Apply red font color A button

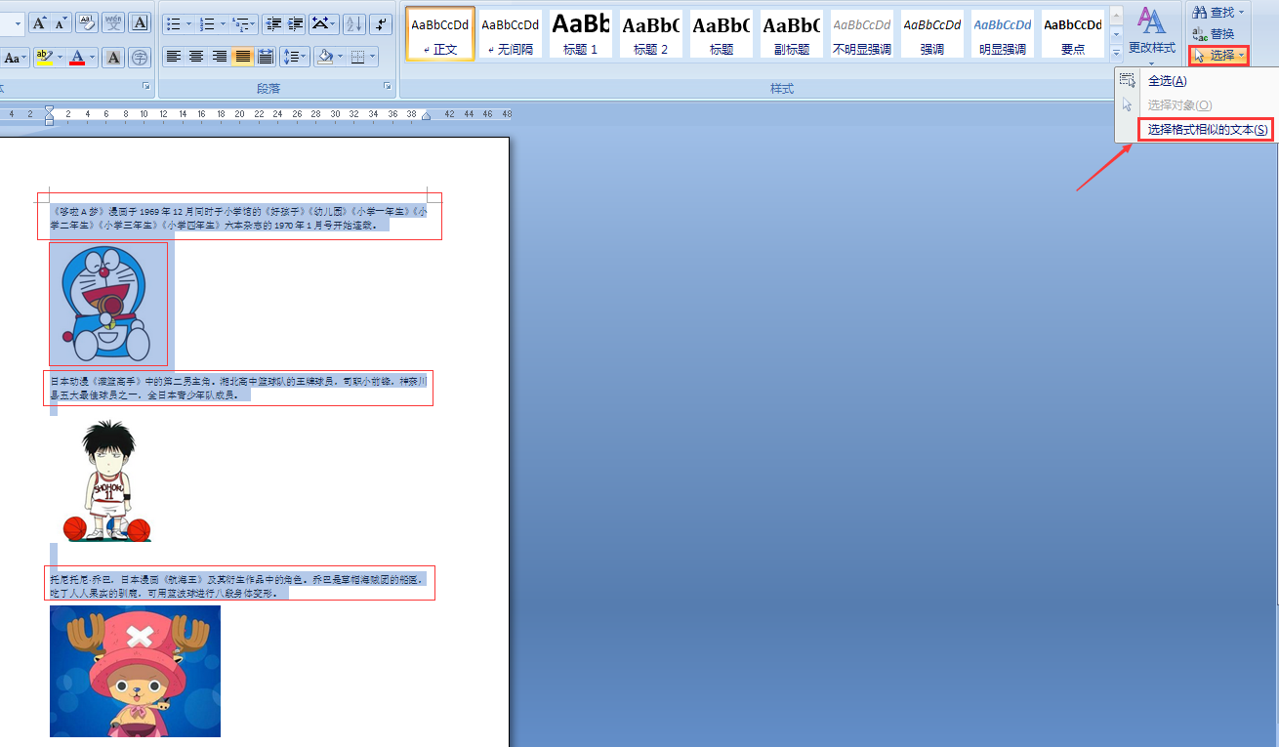click(79, 58)
